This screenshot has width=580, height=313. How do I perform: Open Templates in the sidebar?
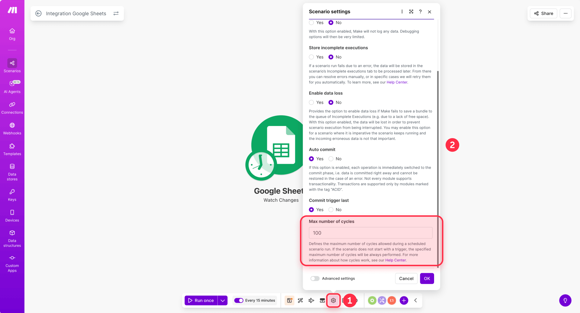12,150
